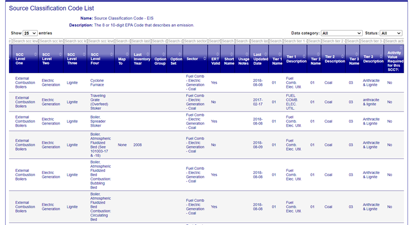Click the Short Name sort icon

pyautogui.click(x=232, y=54)
